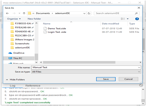Select OneDrive in the navigation pane
This screenshot has width=146, height=106.
pos(16,53)
